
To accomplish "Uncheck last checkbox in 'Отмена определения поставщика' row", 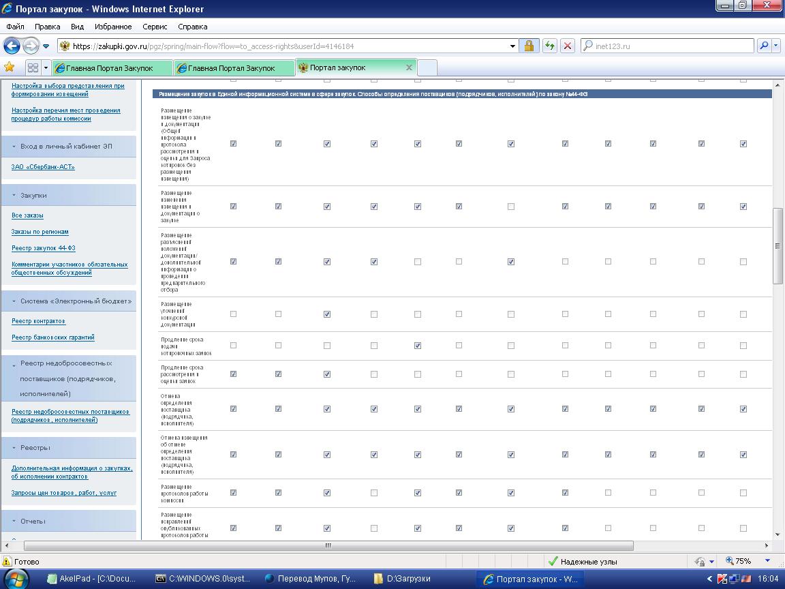I will pos(743,409).
